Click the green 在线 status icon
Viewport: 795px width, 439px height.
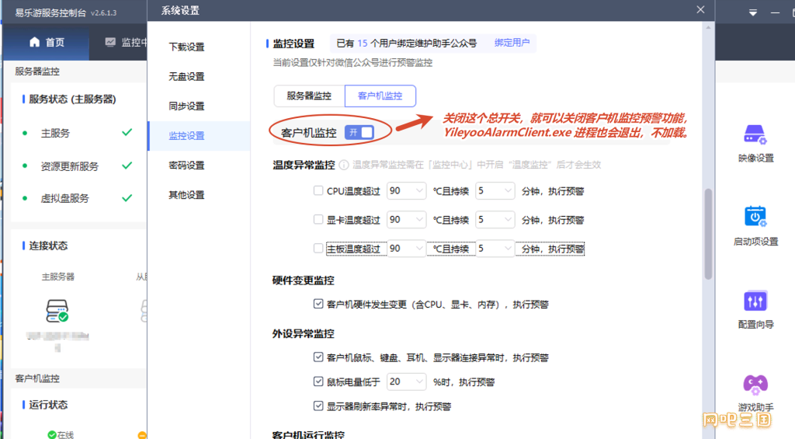(x=52, y=435)
